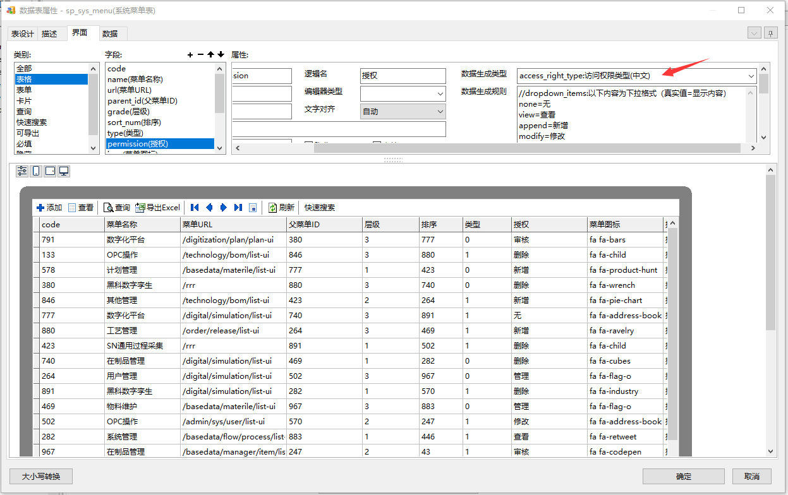Image resolution: width=788 pixels, height=495 pixels.
Task: Go to next page arrow icon
Action: (223, 207)
